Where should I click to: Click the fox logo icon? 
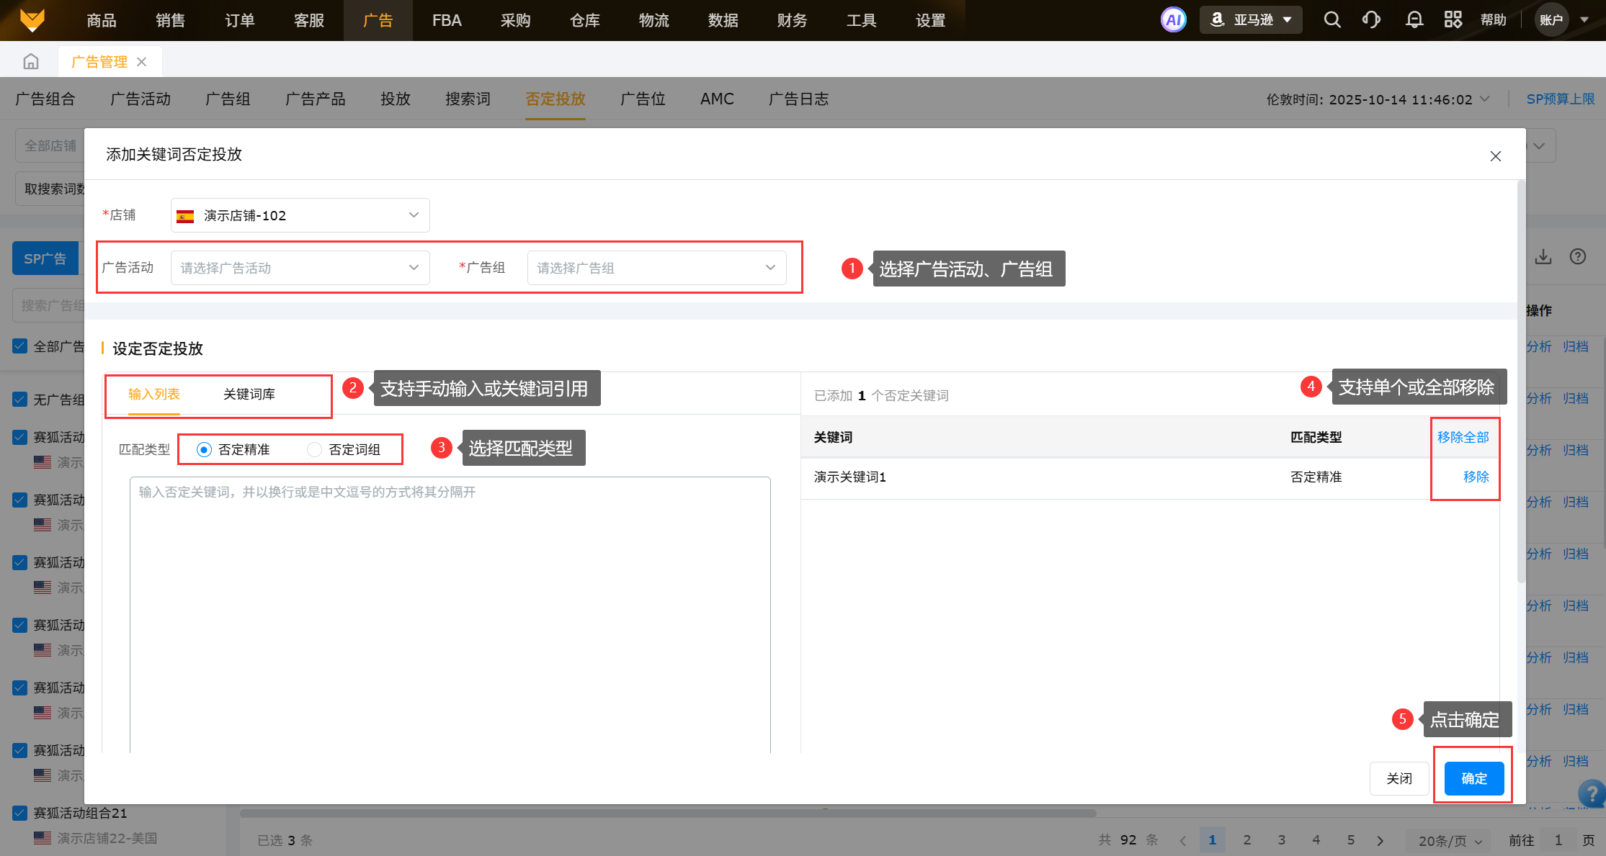(32, 20)
